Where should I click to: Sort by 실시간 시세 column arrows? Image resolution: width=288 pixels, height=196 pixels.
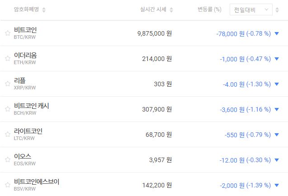click(171, 10)
